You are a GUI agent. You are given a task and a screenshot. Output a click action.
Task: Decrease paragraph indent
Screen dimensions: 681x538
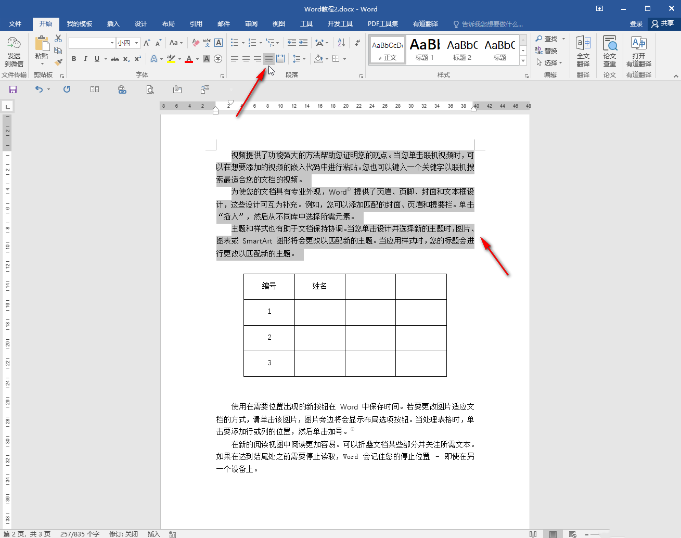pos(292,43)
